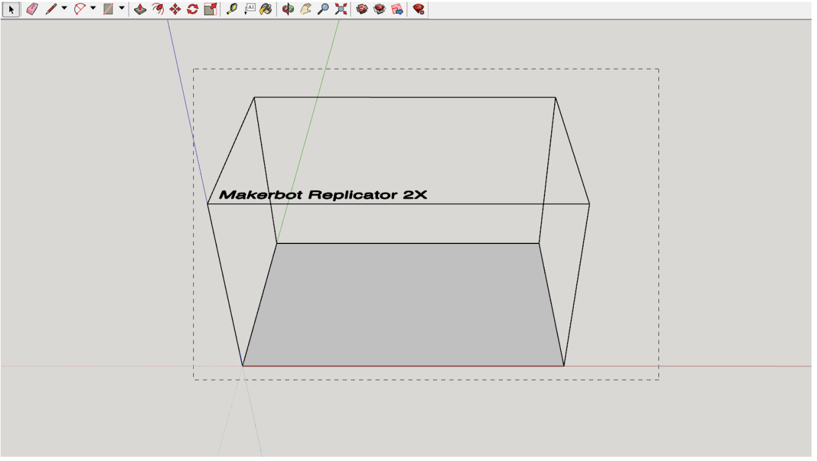Open the 3D Warehouse icon

click(362, 9)
